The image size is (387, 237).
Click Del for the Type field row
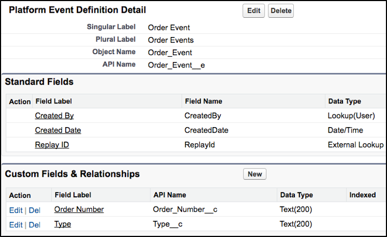[35, 225]
